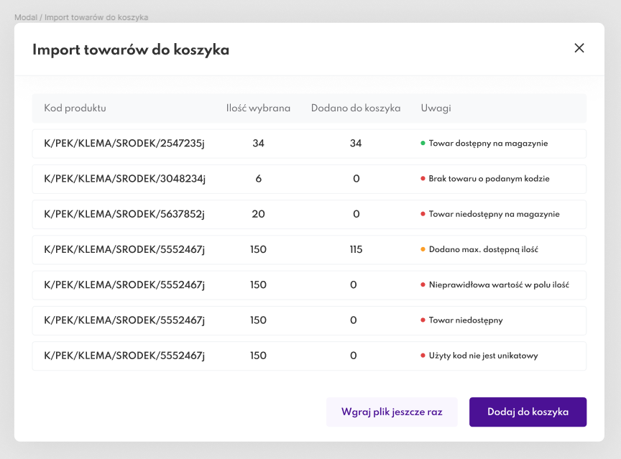Click the Dodano do koszyka column header

pyautogui.click(x=356, y=108)
